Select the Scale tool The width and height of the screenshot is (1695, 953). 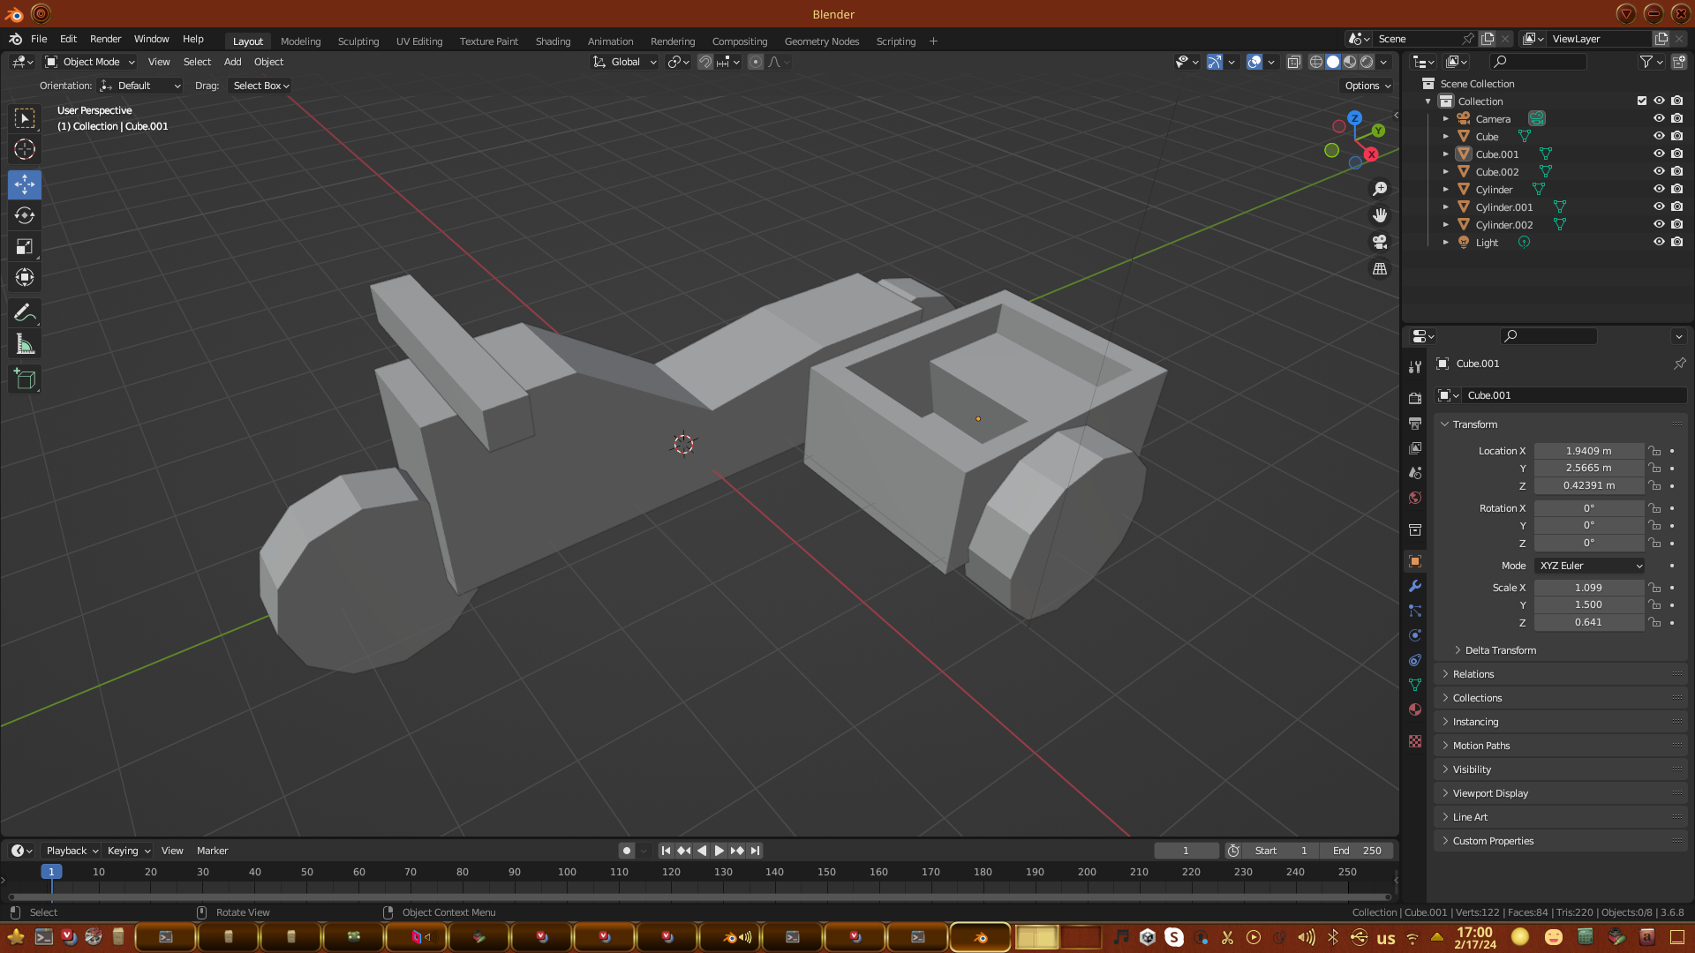(25, 247)
